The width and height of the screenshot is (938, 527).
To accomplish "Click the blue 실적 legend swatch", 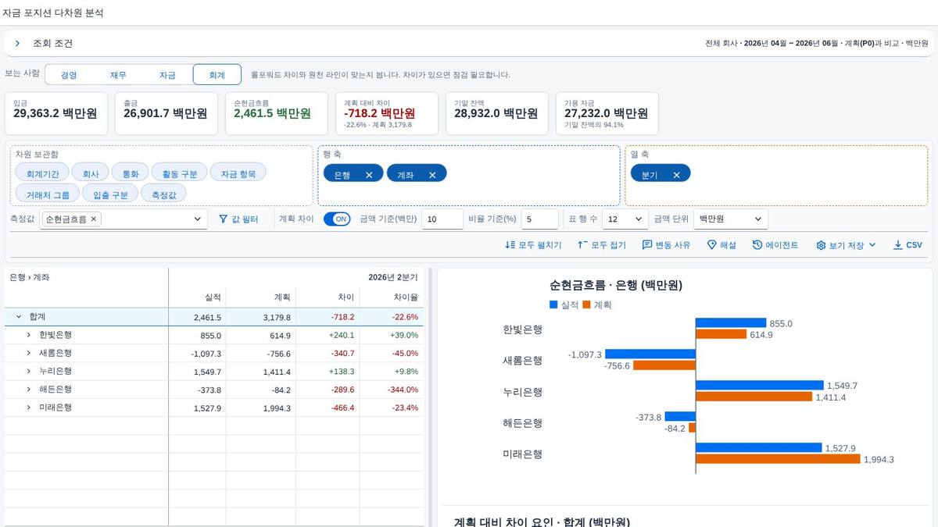I will point(554,304).
